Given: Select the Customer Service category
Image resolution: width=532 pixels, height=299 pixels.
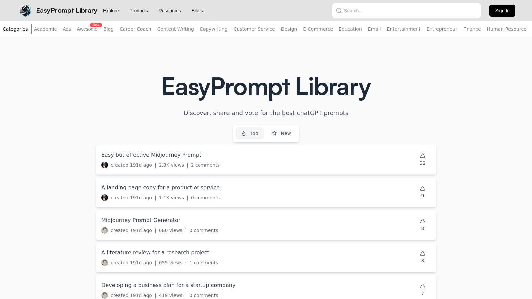Looking at the screenshot, I should tap(254, 29).
